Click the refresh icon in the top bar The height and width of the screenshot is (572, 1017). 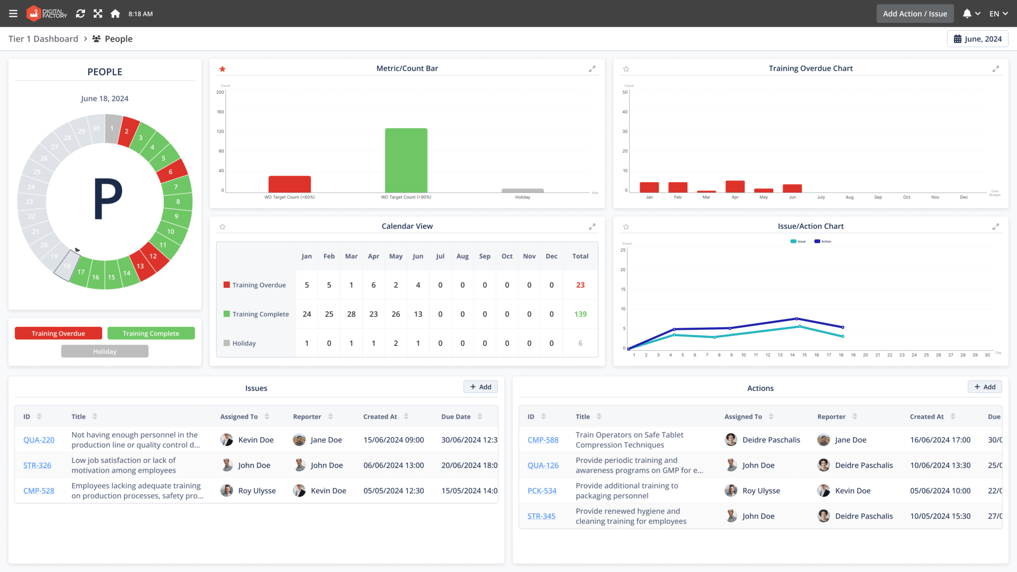pos(80,13)
